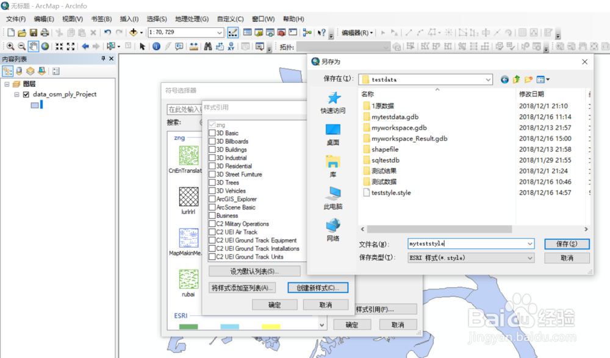Open the 自定义(C) menu
610x358 pixels.
click(x=231, y=19)
